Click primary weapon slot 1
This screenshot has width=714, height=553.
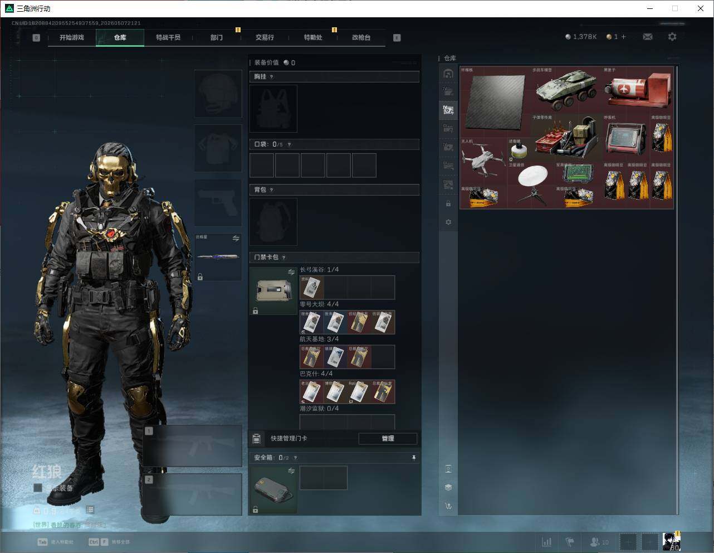click(x=193, y=446)
